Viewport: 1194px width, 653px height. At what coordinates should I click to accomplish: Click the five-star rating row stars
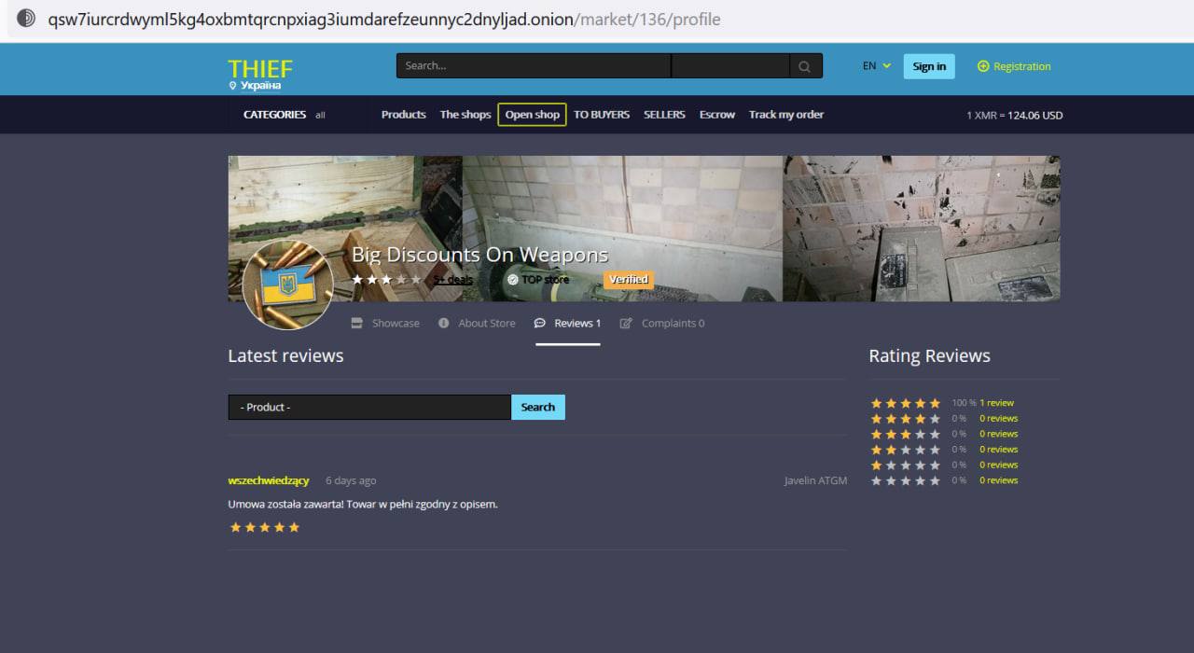[906, 403]
